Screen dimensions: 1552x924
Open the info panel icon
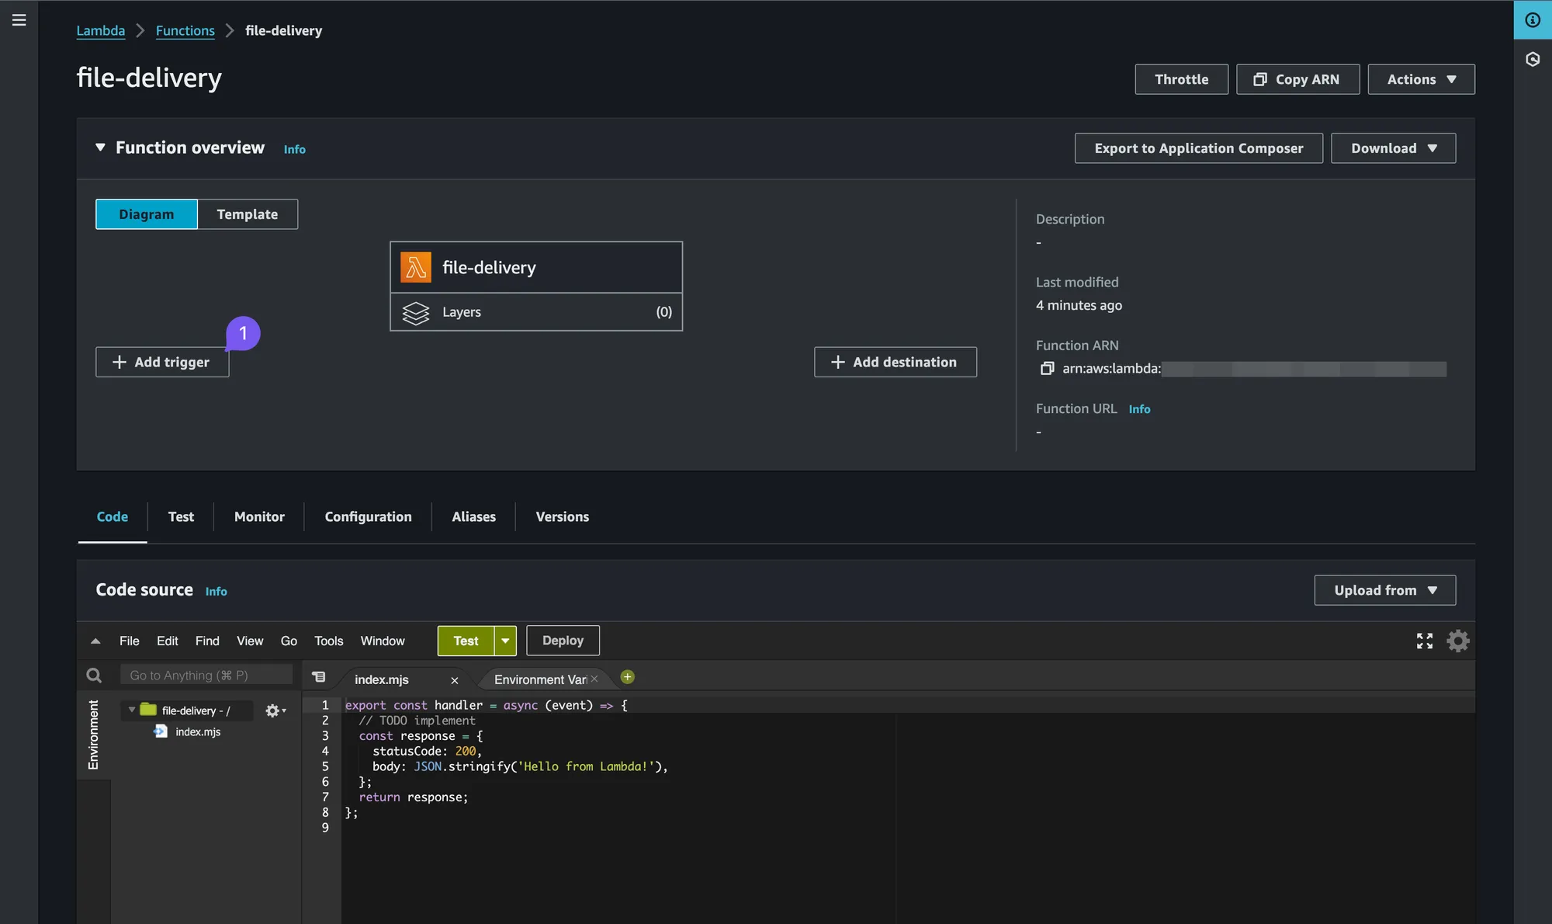pos(1533,20)
